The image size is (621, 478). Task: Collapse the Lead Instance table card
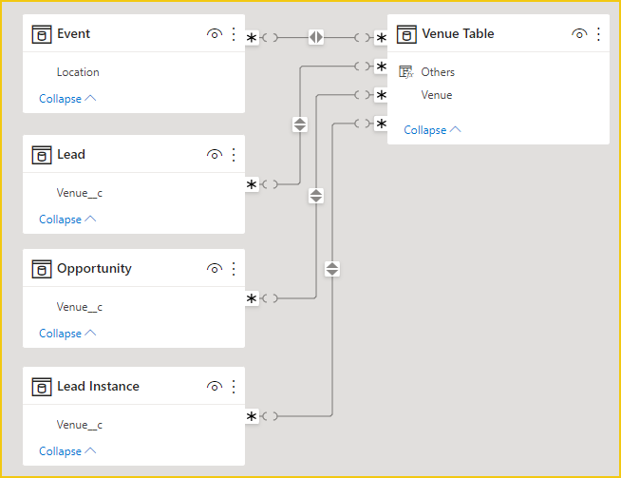pyautogui.click(x=67, y=451)
